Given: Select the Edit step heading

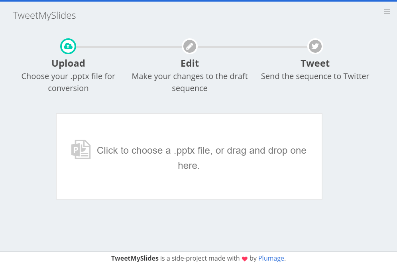Looking at the screenshot, I should (190, 63).
